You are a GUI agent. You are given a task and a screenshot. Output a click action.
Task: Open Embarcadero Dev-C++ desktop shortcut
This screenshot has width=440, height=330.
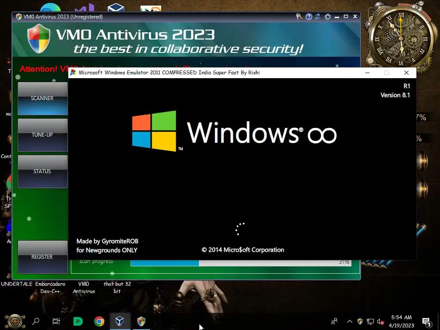(50, 287)
